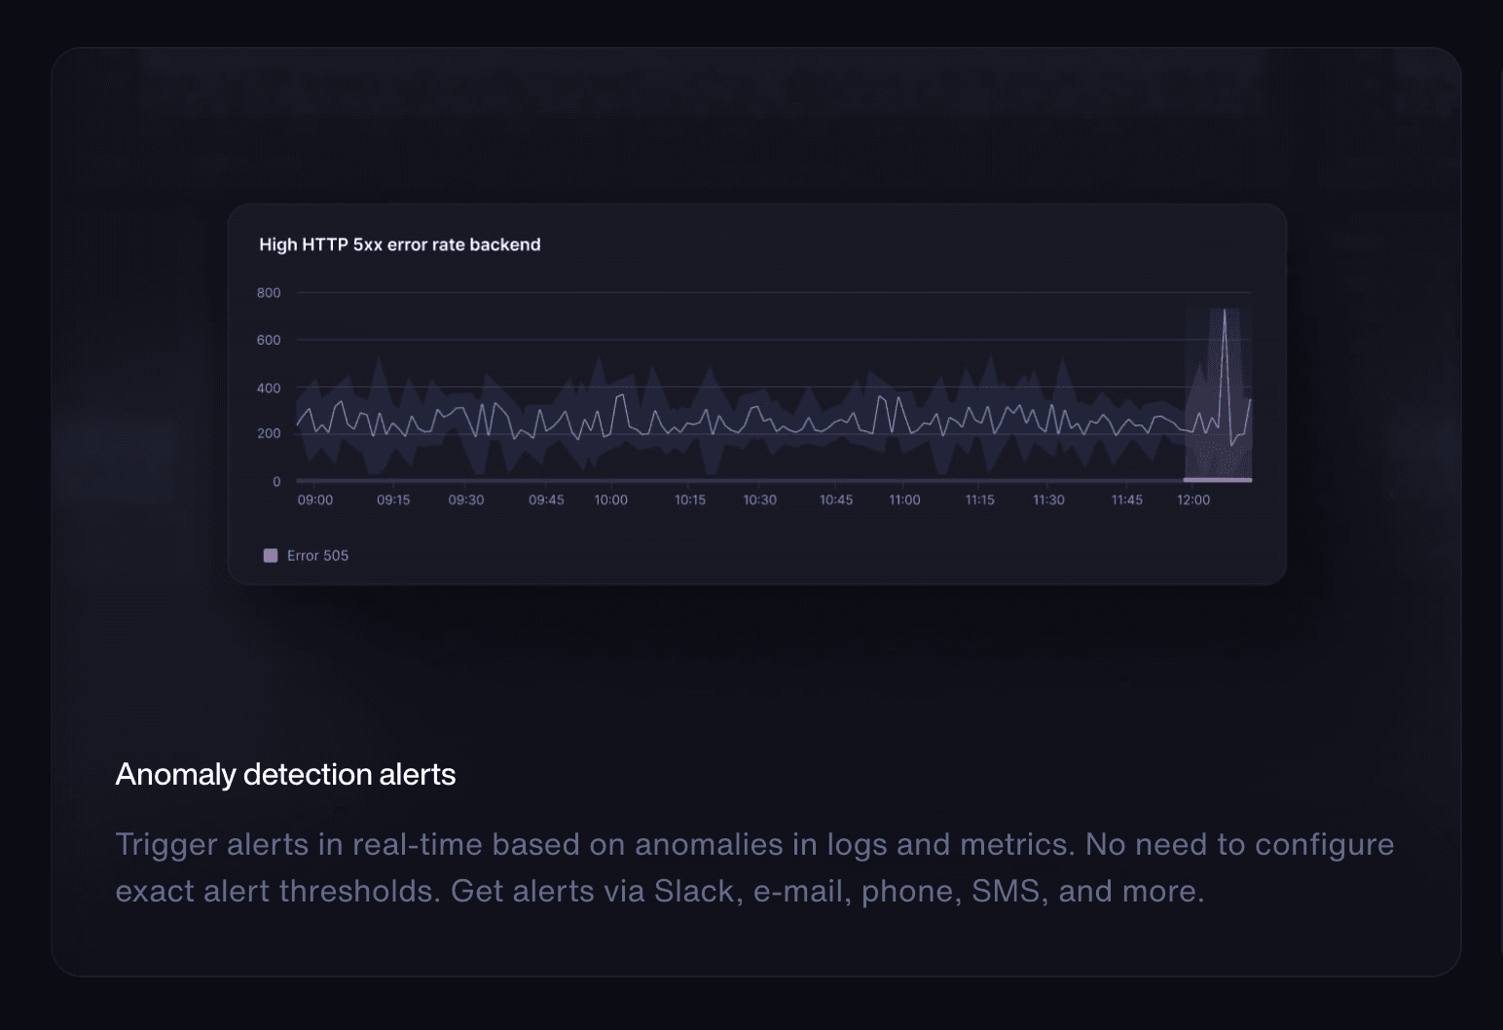Viewport: 1503px width, 1030px height.
Task: Select the 0 baseline label
Action: (x=276, y=481)
